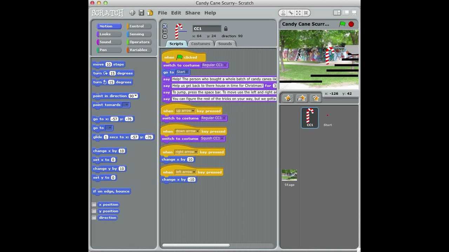Click the Scratch logo

tap(107, 13)
